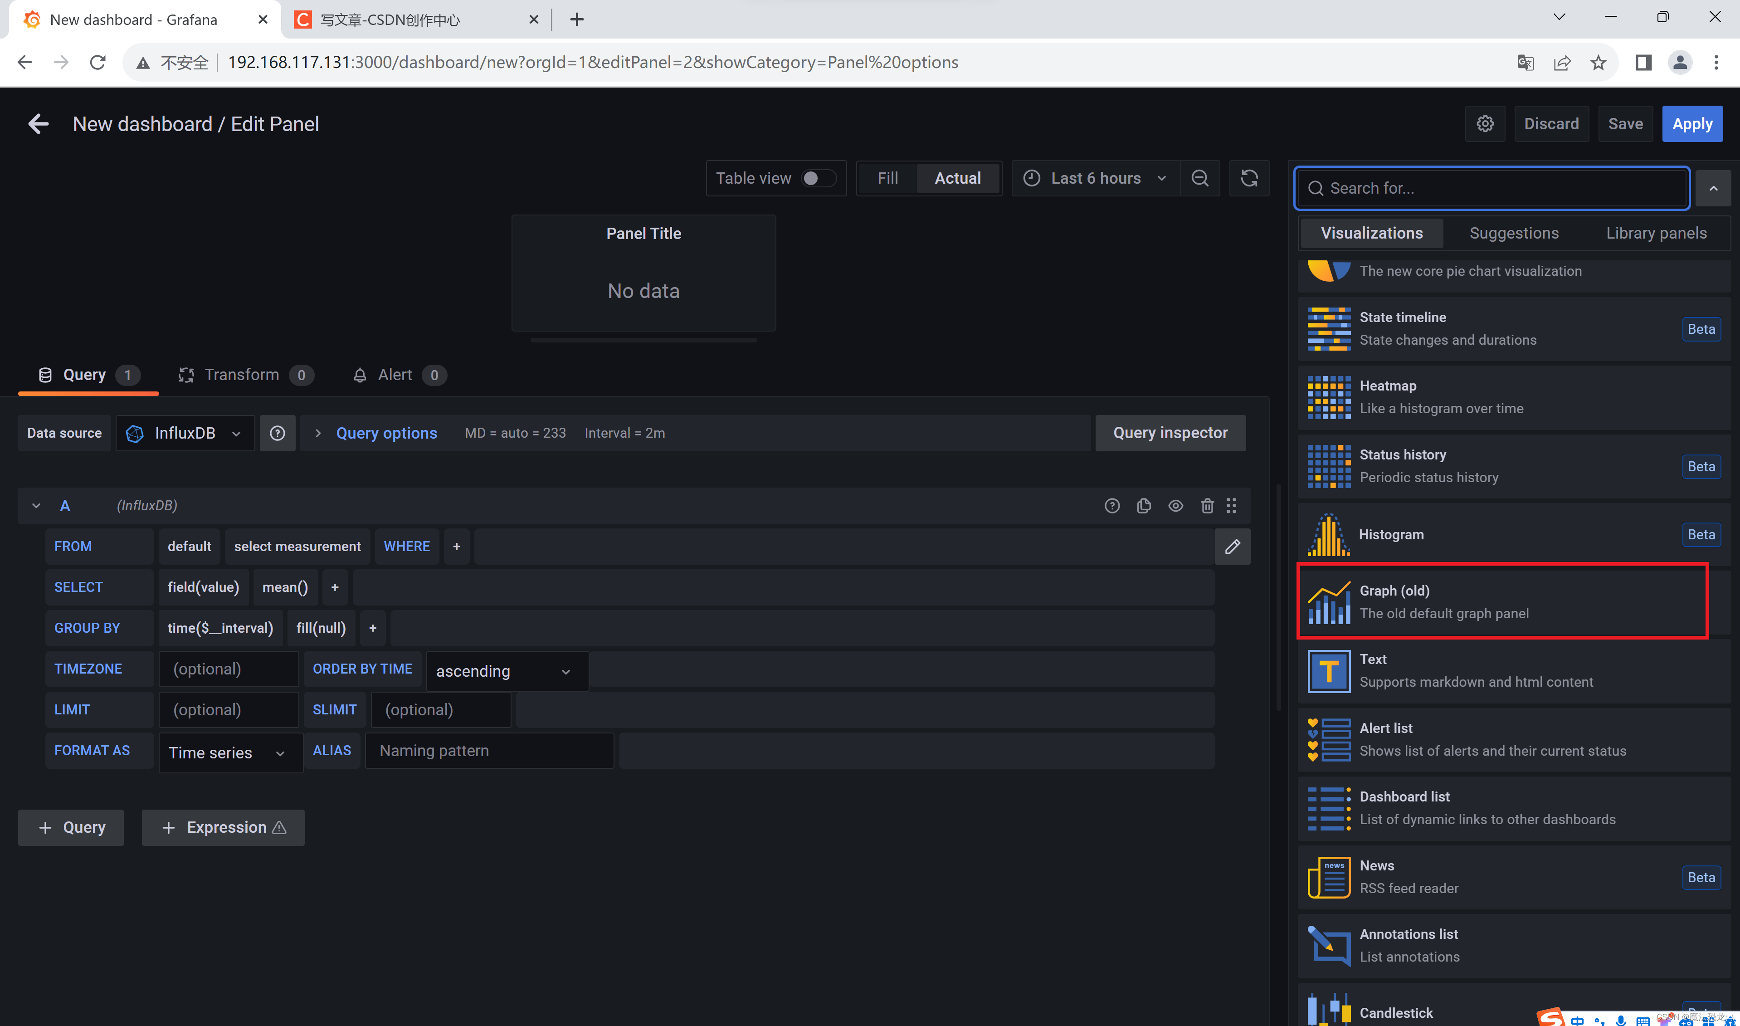Click the data source help question icon
Screen dimensions: 1740x1026
[x=277, y=434]
